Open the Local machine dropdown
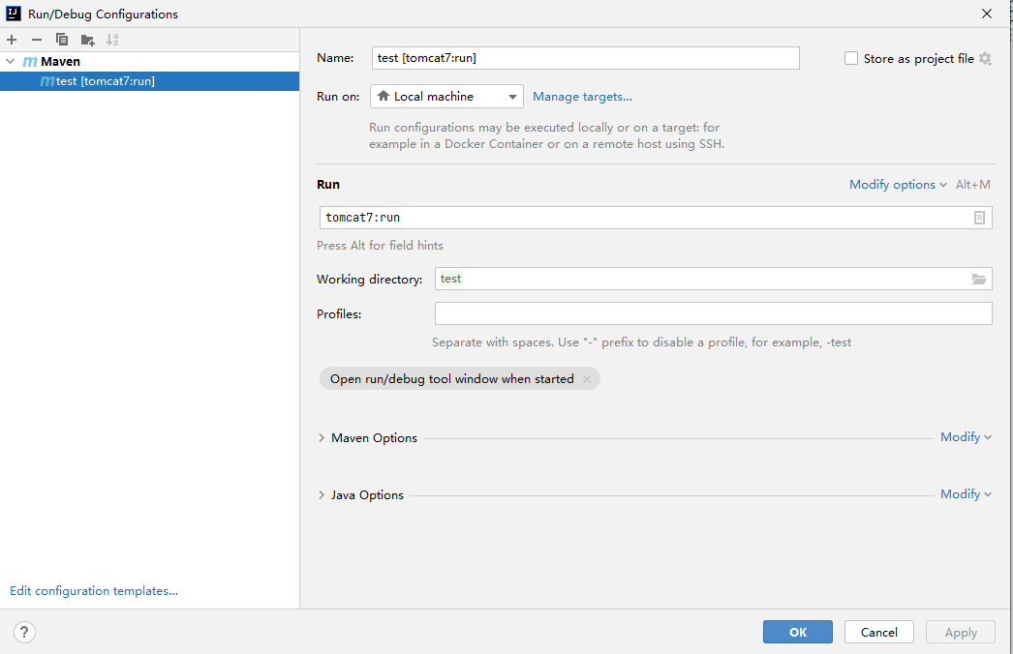 pos(446,97)
